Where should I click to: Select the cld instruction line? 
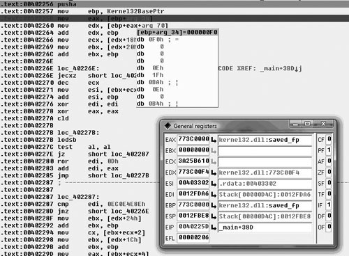[x=63, y=118]
